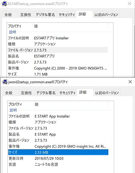The height and width of the screenshot is (173, 135).
Task: Select 'E START App Installer' description row
Action: (58, 116)
